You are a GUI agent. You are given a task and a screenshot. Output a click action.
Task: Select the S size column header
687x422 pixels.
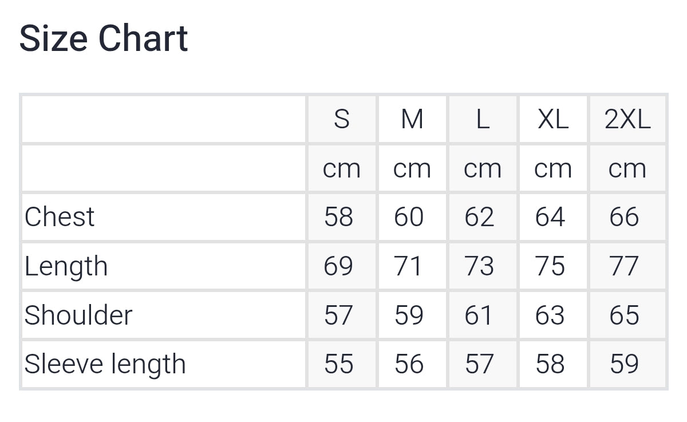pyautogui.click(x=341, y=119)
